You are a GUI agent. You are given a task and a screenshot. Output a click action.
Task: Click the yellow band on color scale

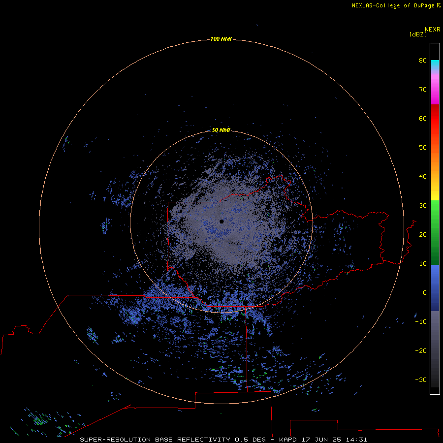point(435,194)
